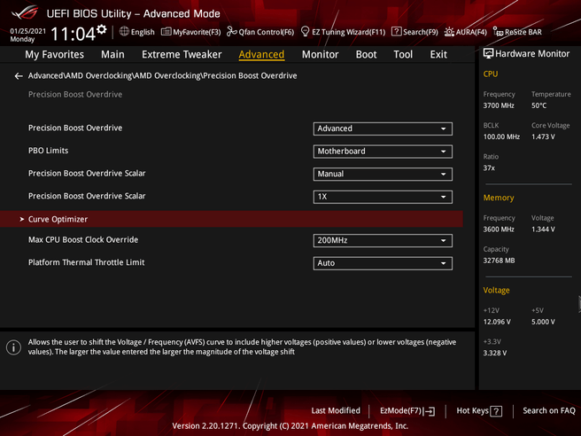Open Qfan Control fan icon
581x436 pixels.
(232, 32)
